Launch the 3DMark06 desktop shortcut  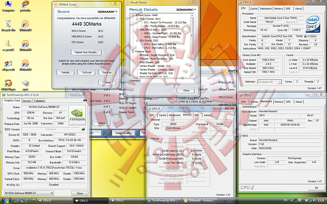[25, 65]
